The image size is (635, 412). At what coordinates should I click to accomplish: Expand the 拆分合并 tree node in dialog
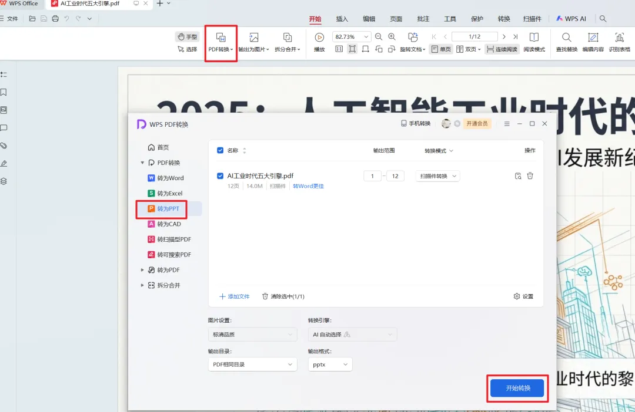142,285
